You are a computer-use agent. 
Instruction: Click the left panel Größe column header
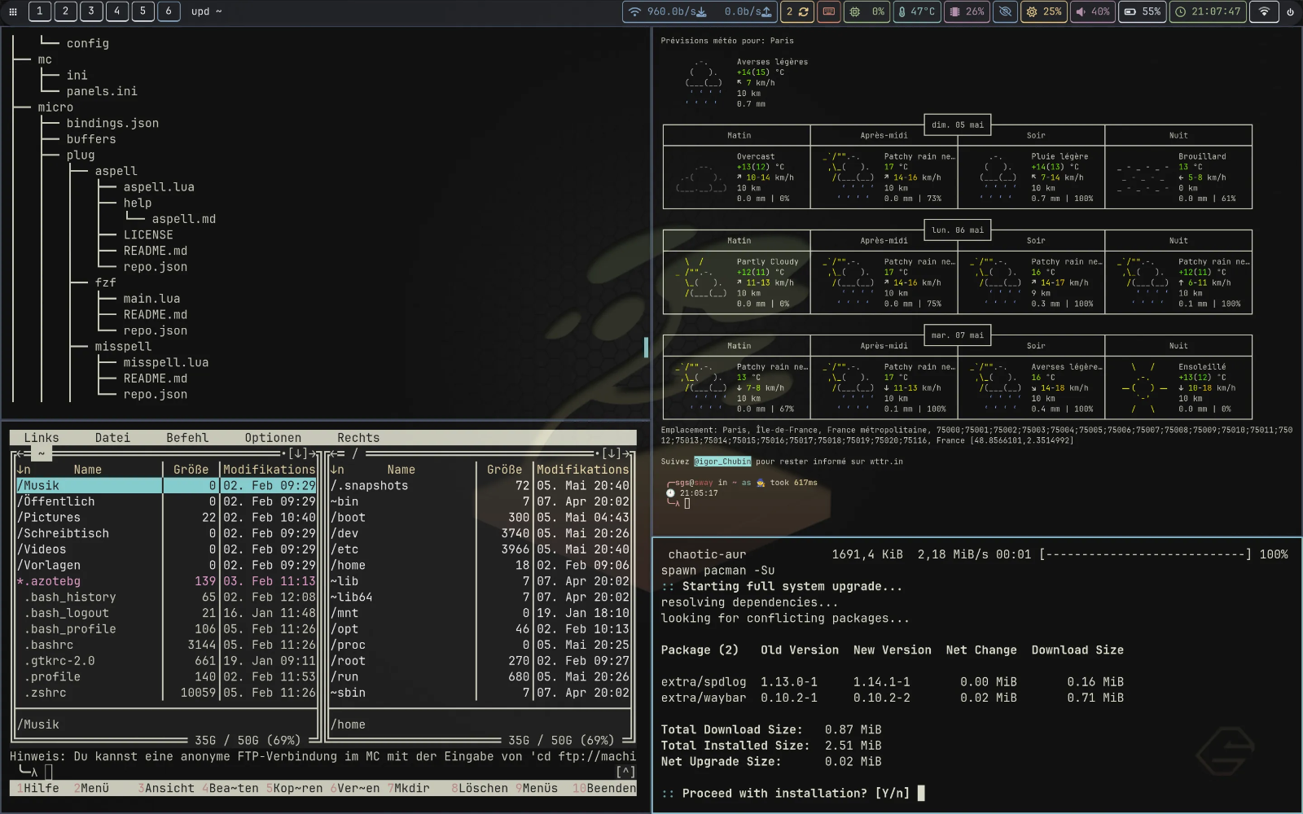coord(191,470)
